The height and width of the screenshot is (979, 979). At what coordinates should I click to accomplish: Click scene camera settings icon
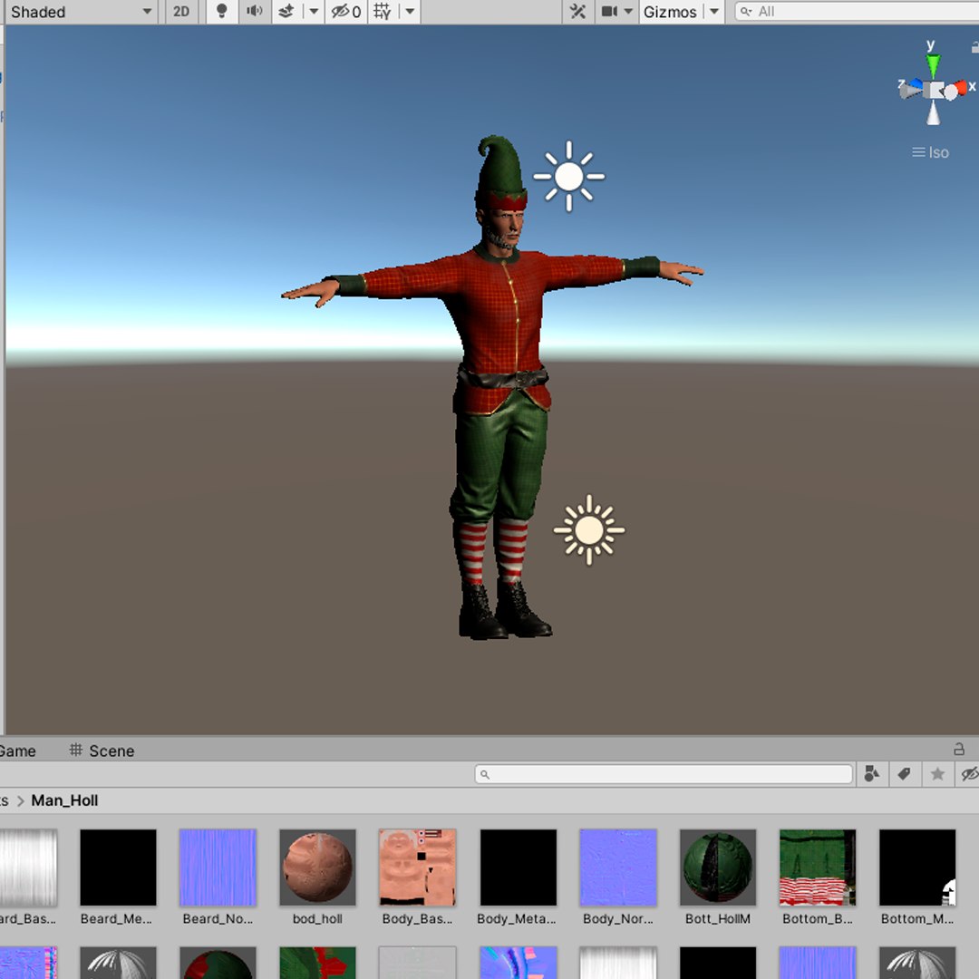[x=609, y=12]
